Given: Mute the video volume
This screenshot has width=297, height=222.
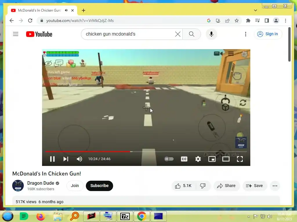Looking at the screenshot, I should tap(79, 159).
